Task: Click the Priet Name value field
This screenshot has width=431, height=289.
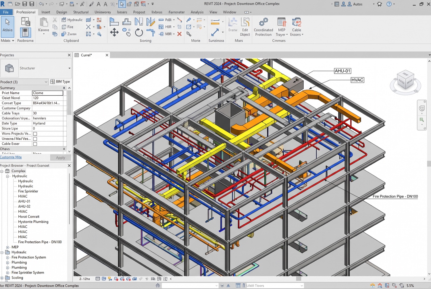Action: point(47,93)
